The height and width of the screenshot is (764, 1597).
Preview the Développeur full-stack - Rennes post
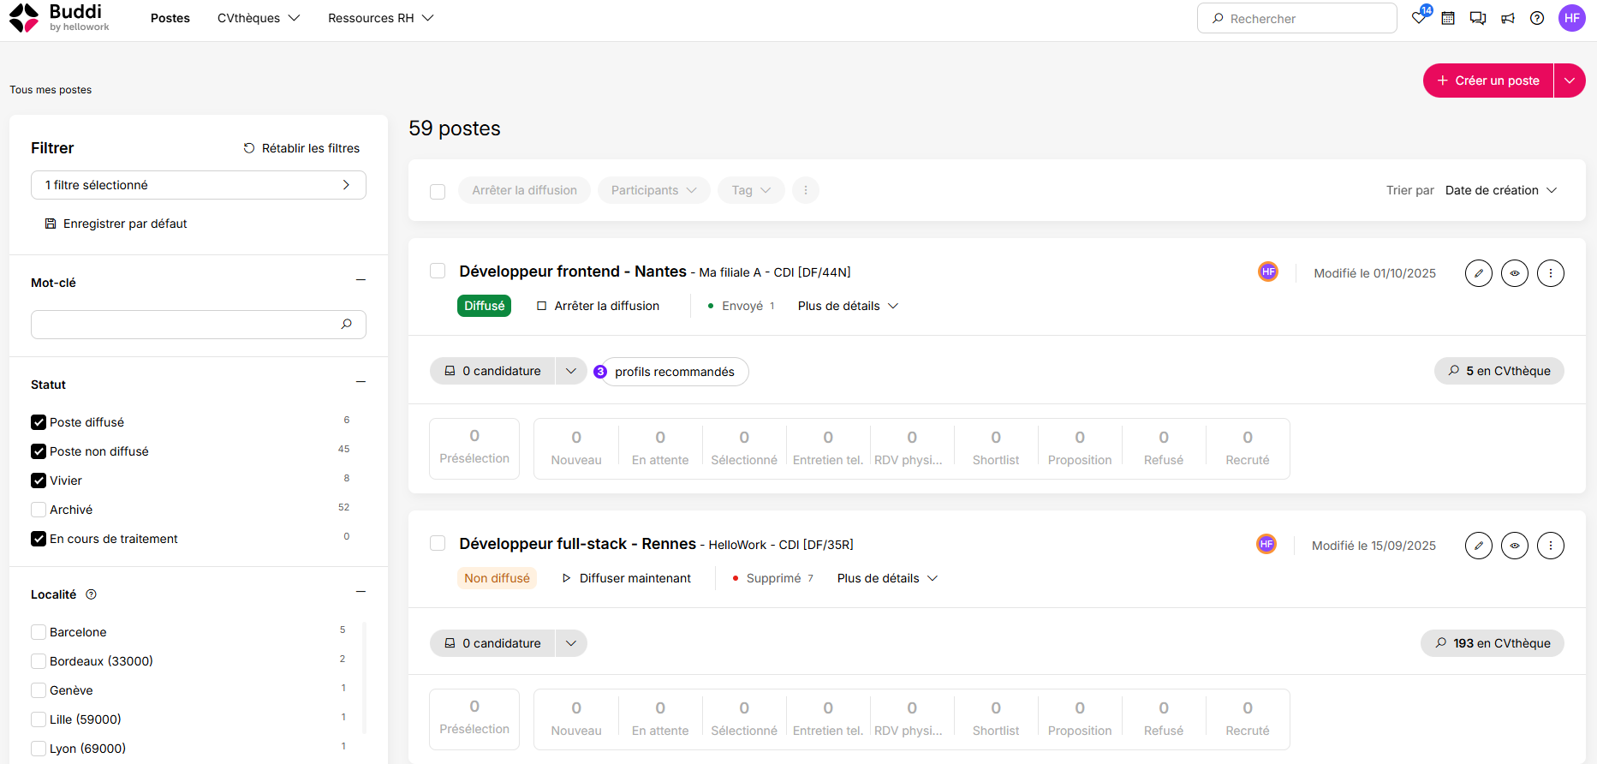coord(1515,546)
